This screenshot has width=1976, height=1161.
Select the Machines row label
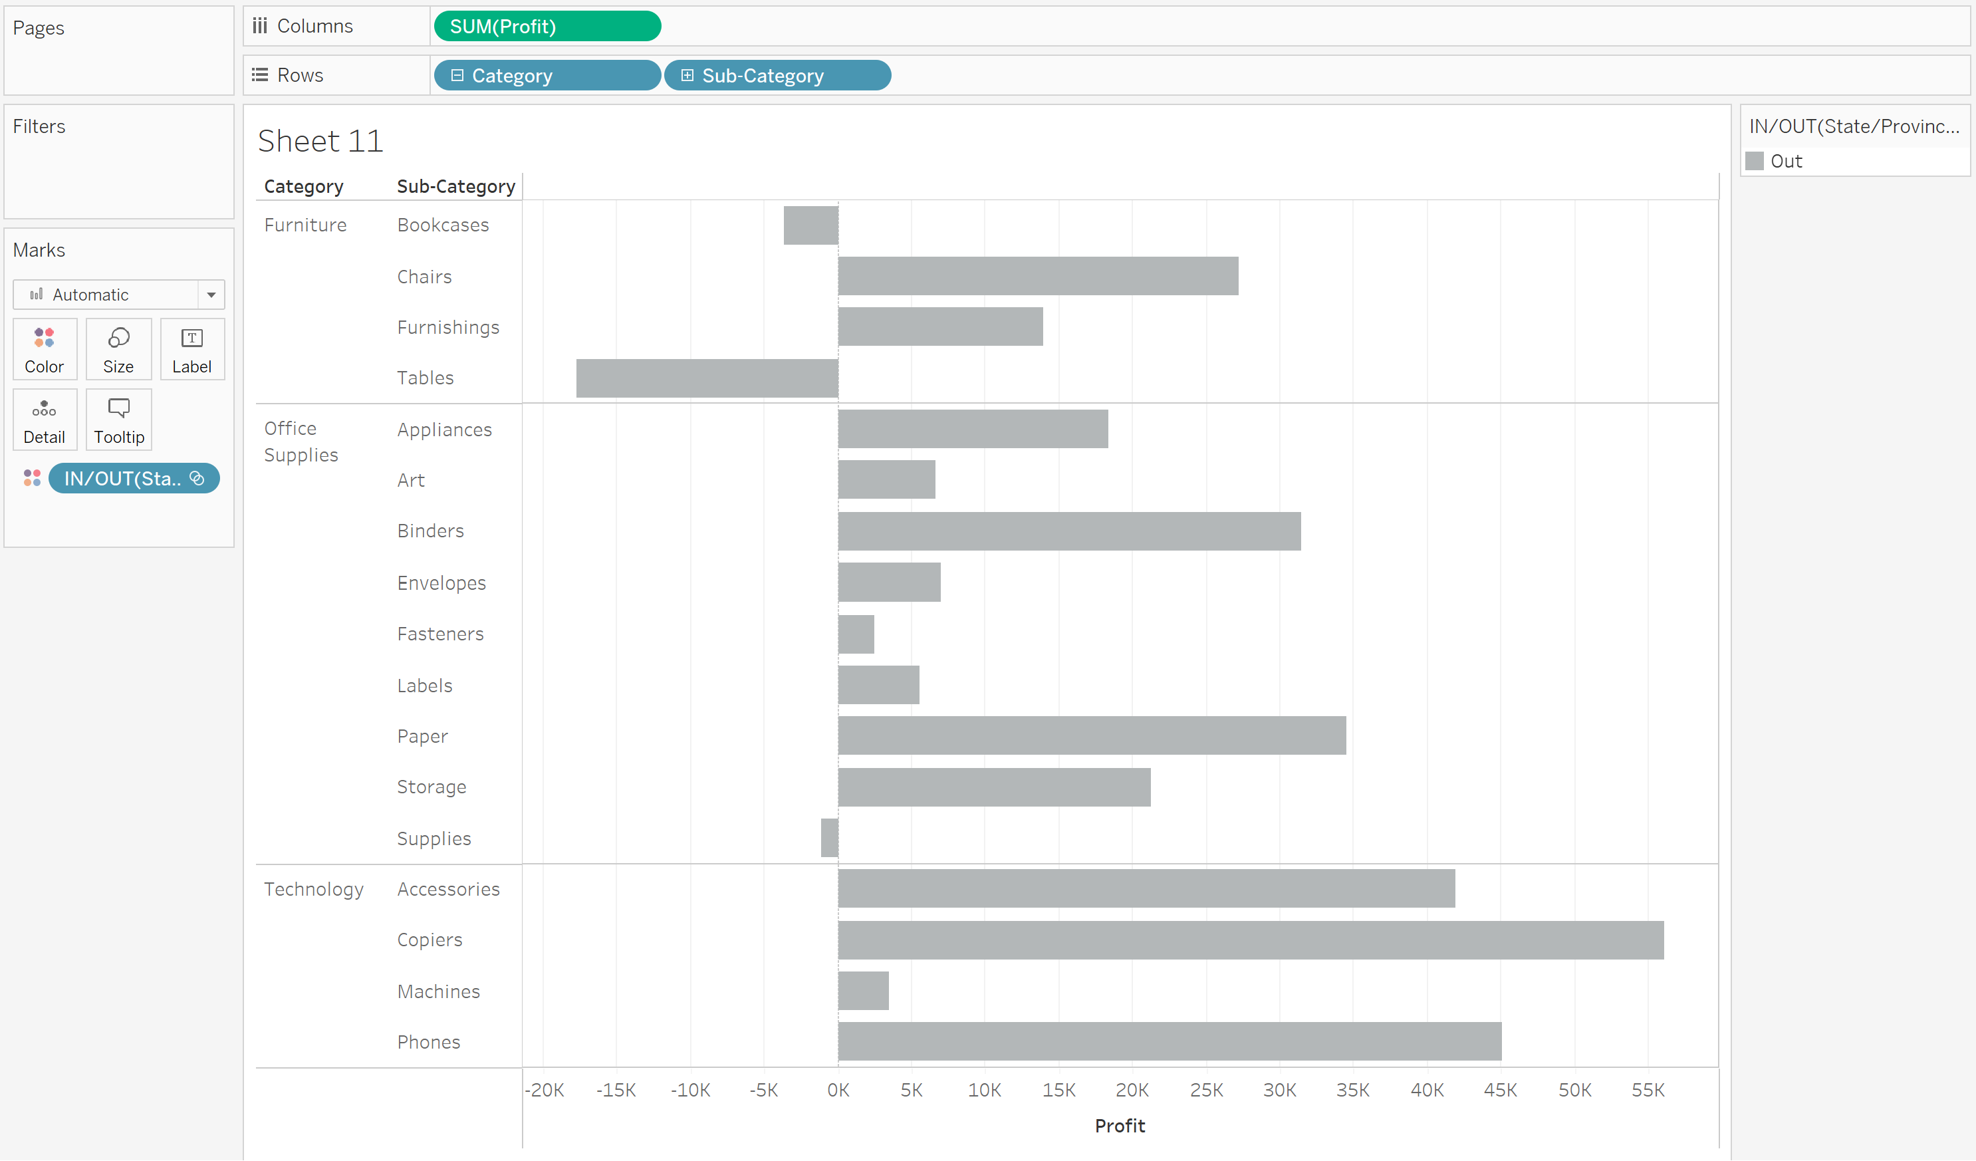point(438,992)
